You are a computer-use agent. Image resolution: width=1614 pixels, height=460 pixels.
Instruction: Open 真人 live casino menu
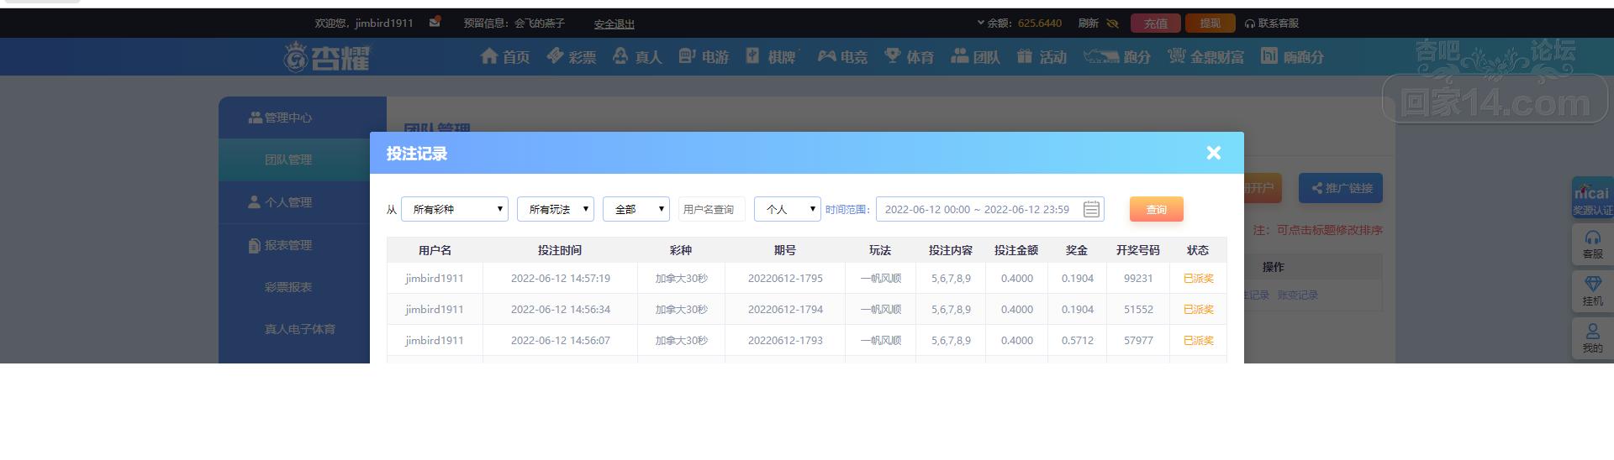(637, 56)
